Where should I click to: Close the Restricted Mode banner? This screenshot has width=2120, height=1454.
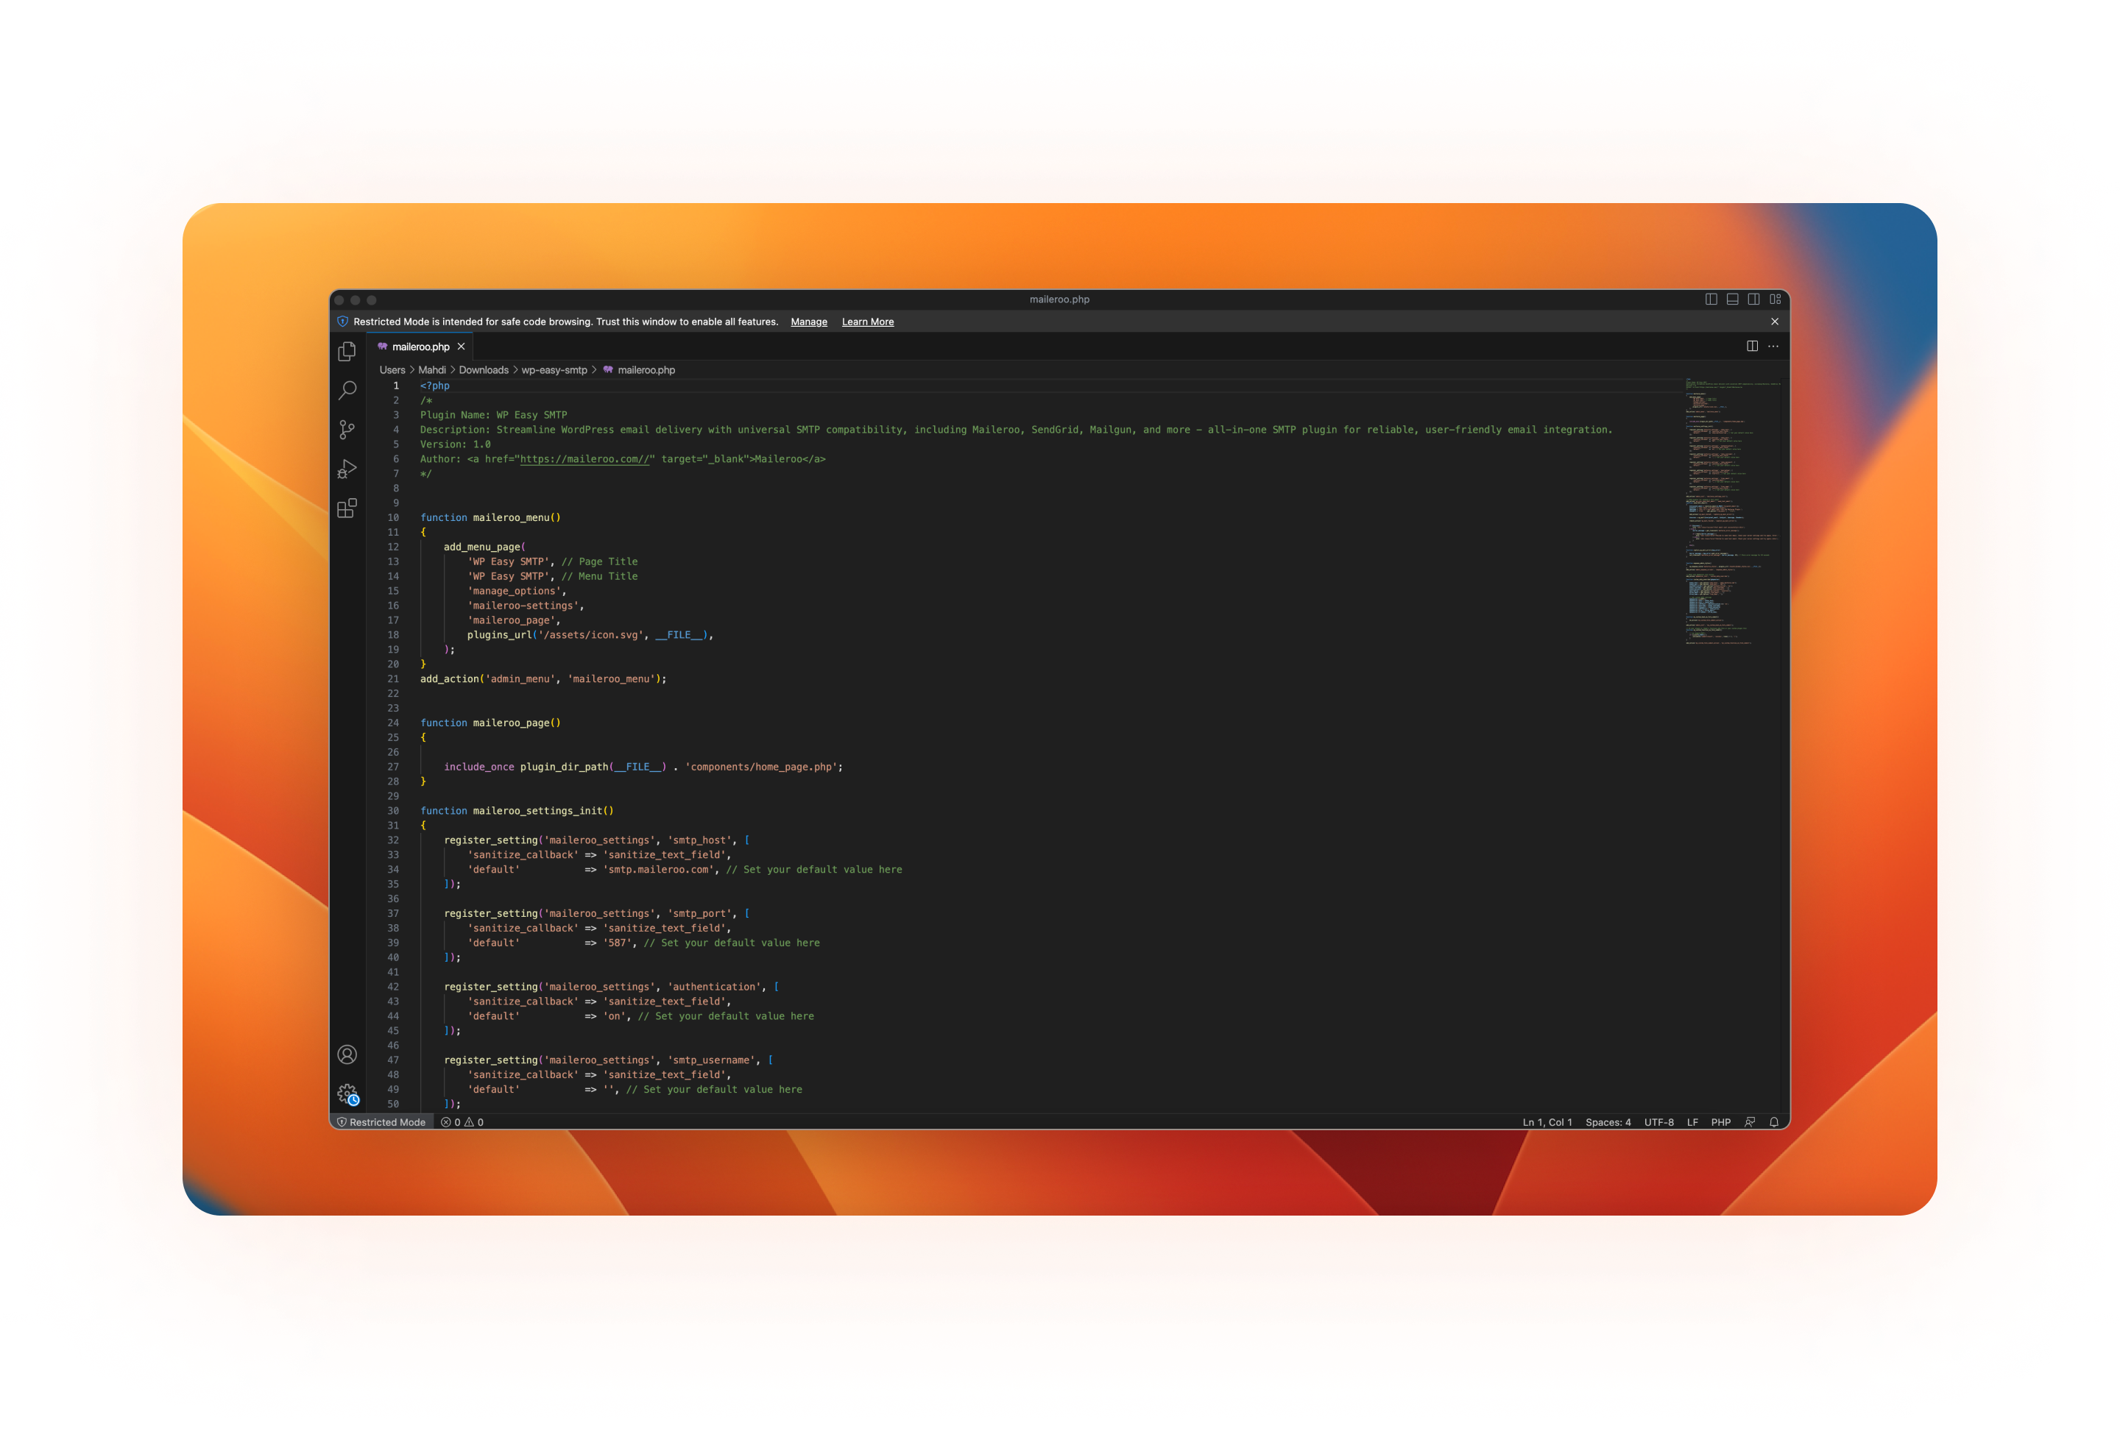pyautogui.click(x=1776, y=322)
